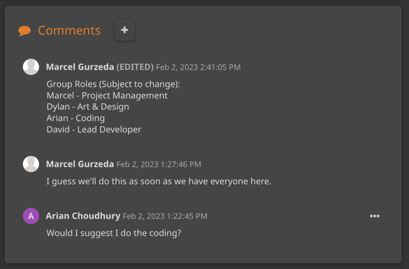Click the "Marcel - Project Management" line
Image resolution: width=409 pixels, height=269 pixels.
pos(107,96)
